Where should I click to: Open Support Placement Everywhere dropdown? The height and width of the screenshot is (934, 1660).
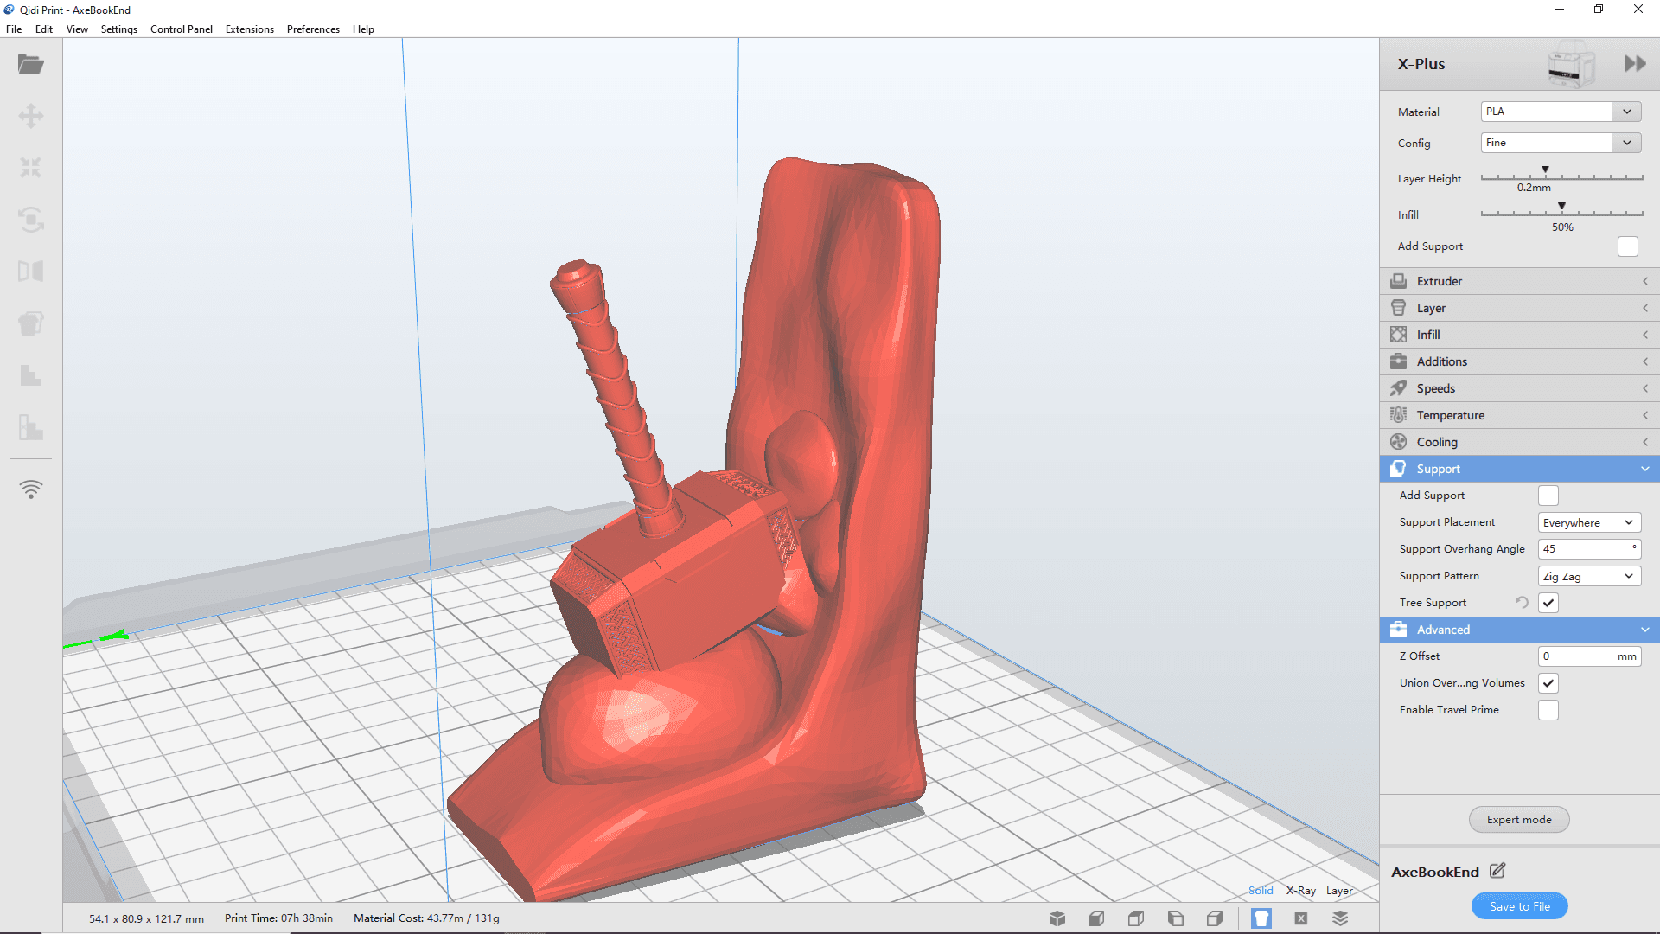[x=1589, y=522]
